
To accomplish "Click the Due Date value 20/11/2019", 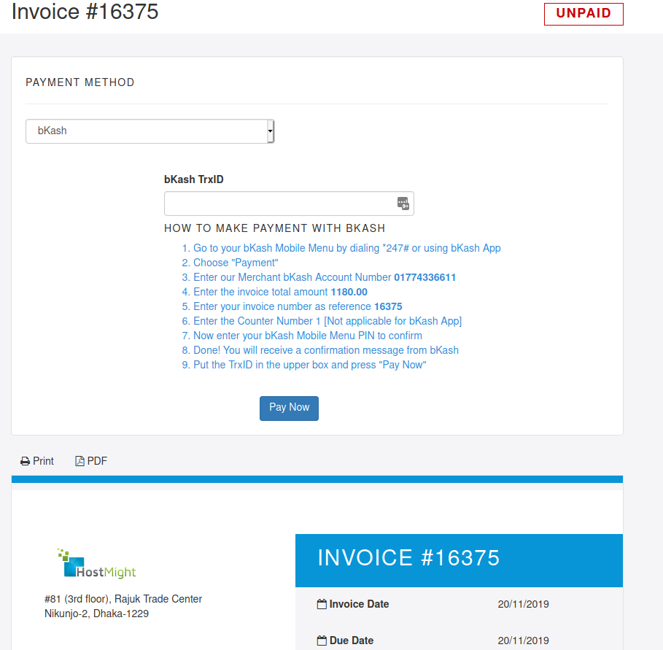I will pyautogui.click(x=524, y=641).
